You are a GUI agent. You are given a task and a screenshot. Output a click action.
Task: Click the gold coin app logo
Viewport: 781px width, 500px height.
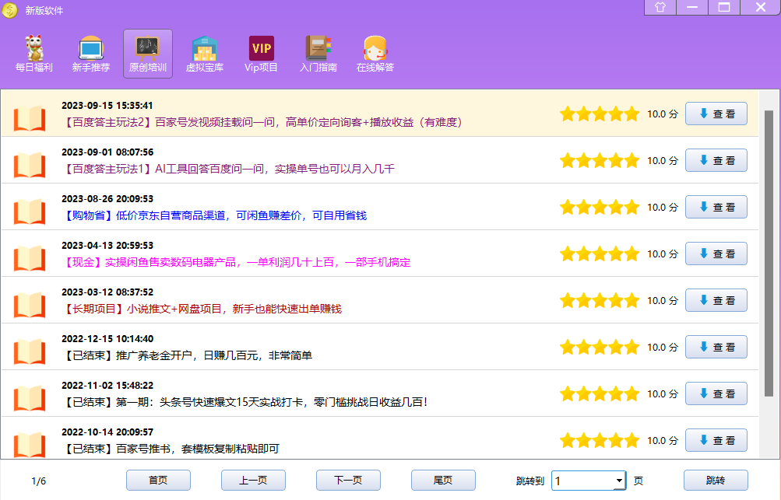pos(9,10)
